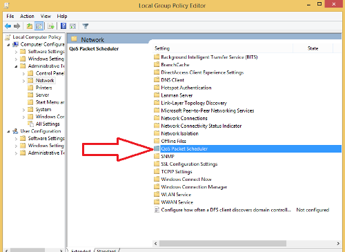Select the QoS Packet Scheduler folder

pos(247,148)
